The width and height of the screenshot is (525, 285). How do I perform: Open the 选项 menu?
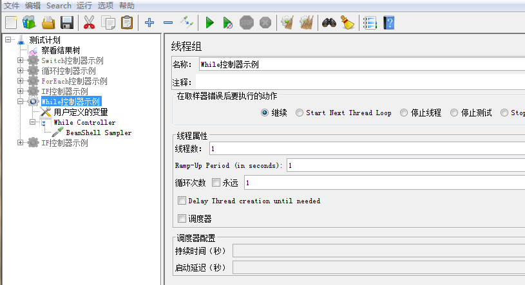pyautogui.click(x=106, y=6)
